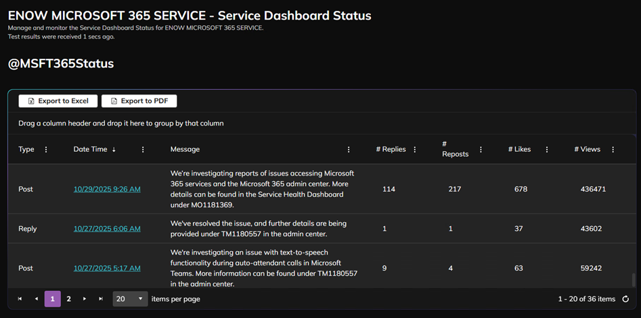Click the "1 - 20 of 36 items" label
The image size is (641, 318).
[x=587, y=299]
